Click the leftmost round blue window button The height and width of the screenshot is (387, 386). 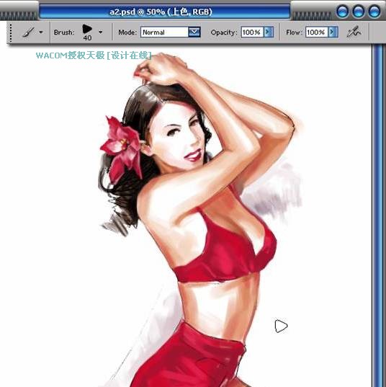coord(342,12)
